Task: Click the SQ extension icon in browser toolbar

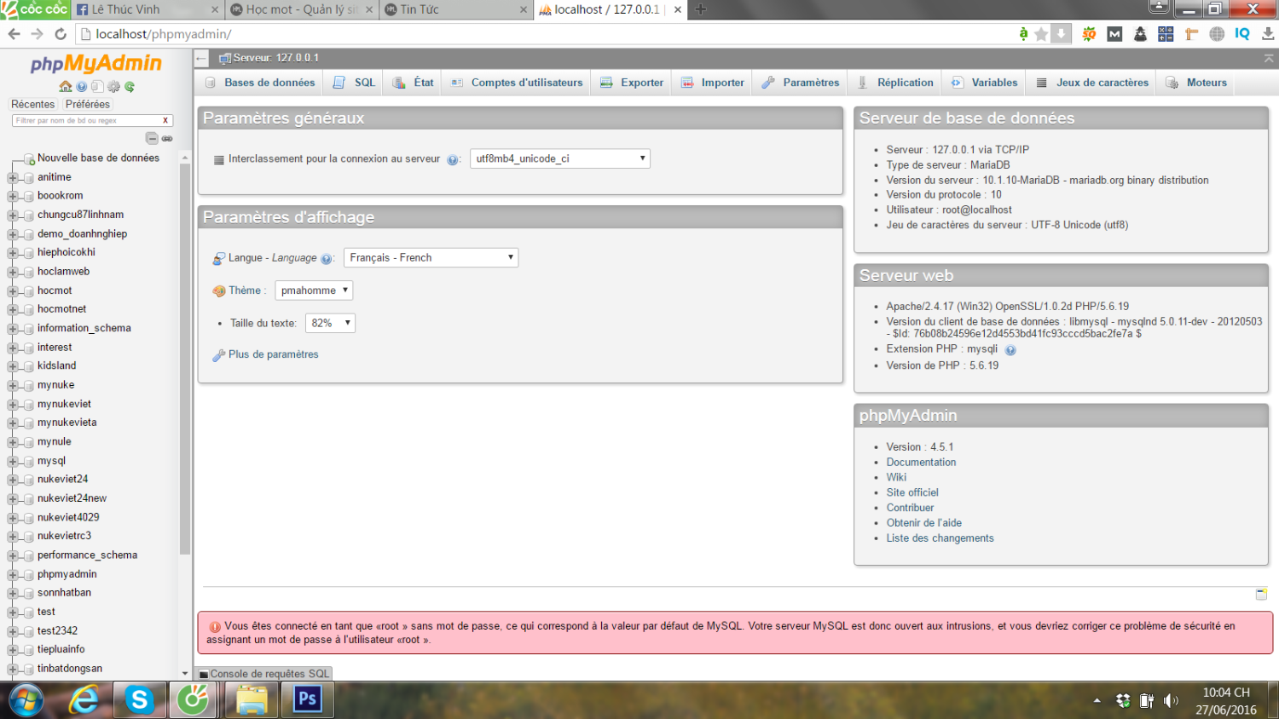Action: 1089,34
